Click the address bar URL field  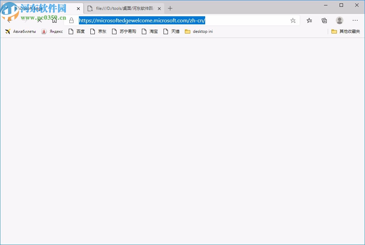coord(182,21)
